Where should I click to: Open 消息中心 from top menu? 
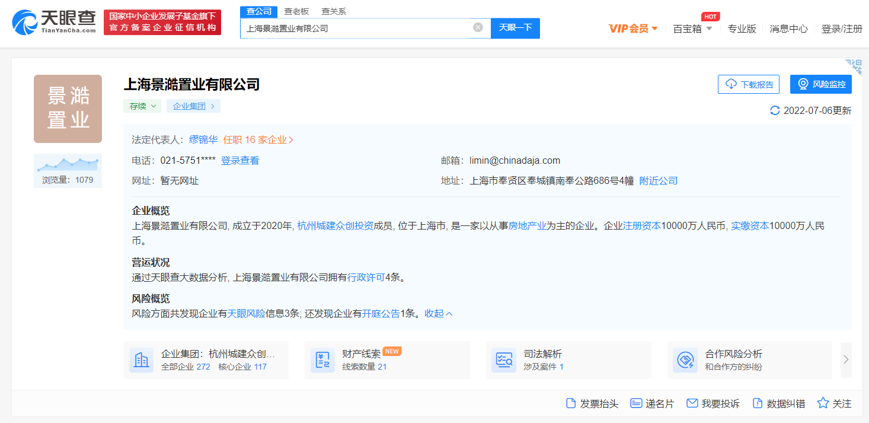tap(788, 28)
